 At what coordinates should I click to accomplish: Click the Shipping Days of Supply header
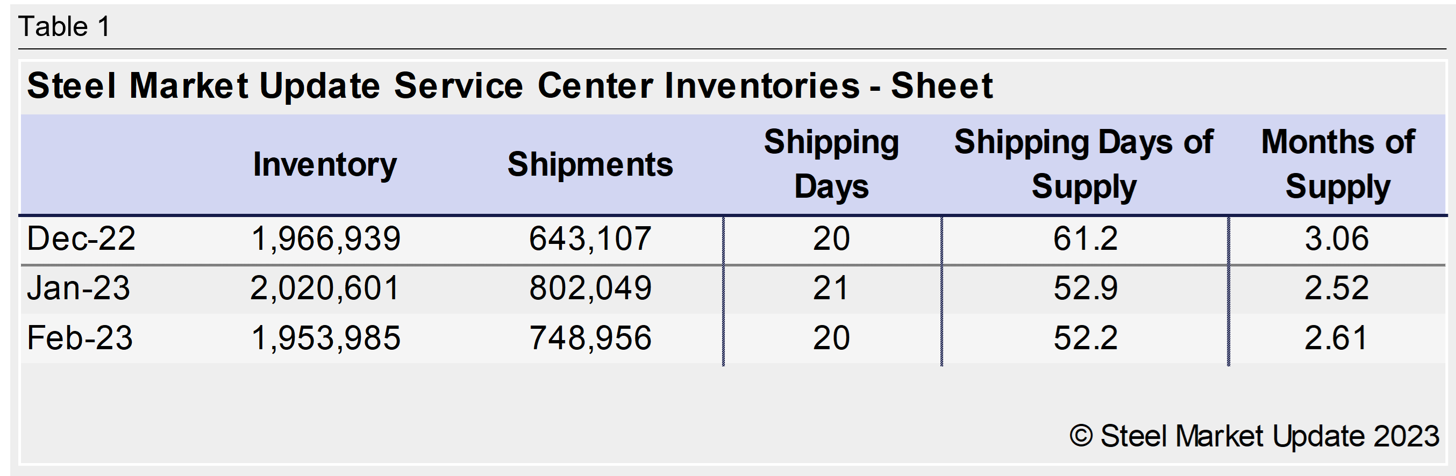coord(1083,164)
